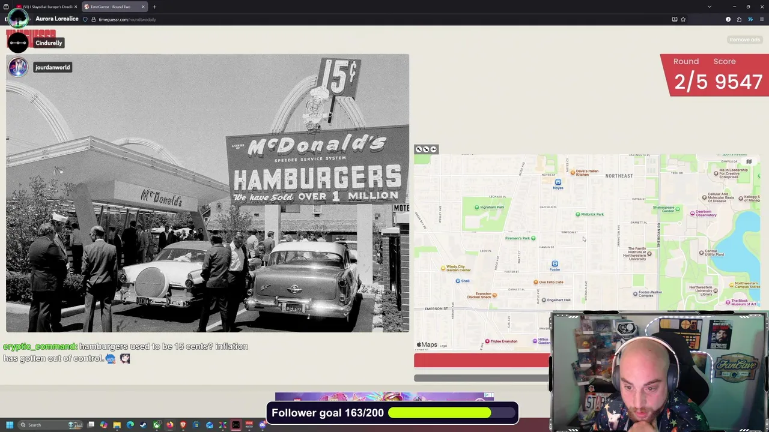Click the install/reader icon in address bar
769x432 pixels.
pos(675,19)
